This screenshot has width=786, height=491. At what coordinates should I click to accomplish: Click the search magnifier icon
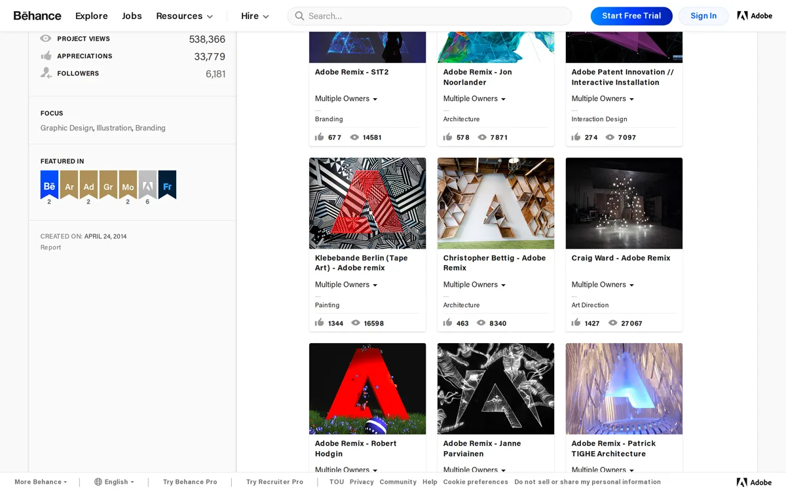point(299,16)
